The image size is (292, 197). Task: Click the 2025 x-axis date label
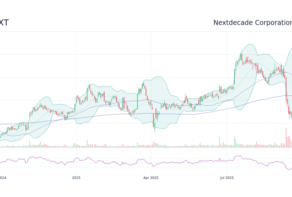tap(76, 178)
